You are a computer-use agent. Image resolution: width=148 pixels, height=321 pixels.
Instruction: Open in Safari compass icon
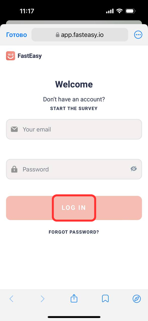137,299
